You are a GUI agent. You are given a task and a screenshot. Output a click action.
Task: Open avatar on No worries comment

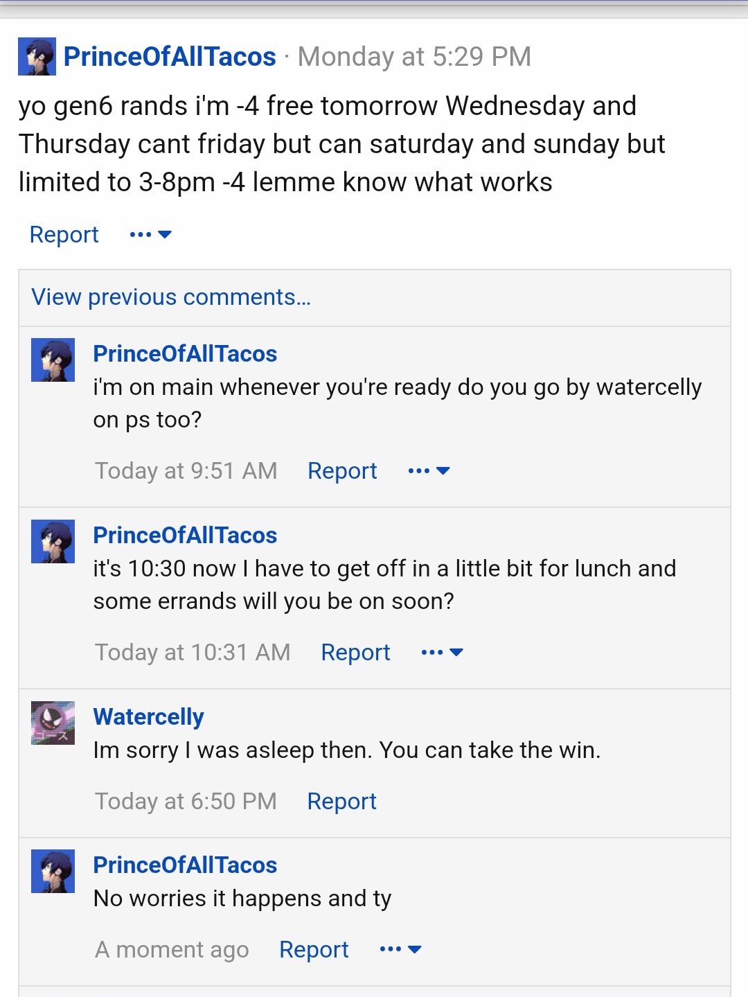[x=53, y=871]
